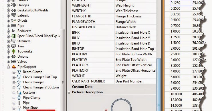Viewport: 212px width, 111px height.
Task: Click Insulation Band Hole X cell
Action: pos(135,33)
